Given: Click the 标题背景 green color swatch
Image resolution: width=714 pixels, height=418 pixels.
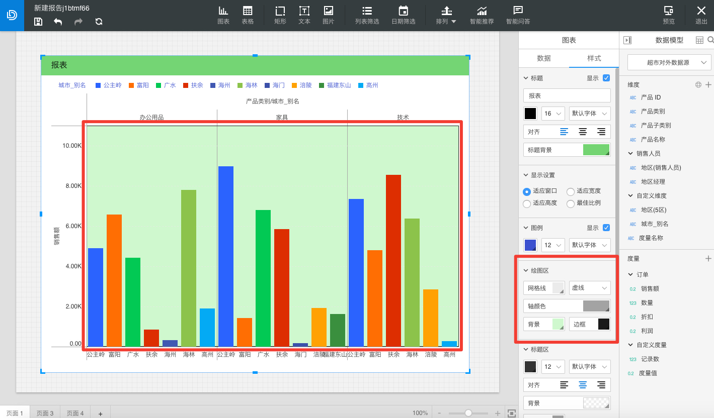Looking at the screenshot, I should [596, 149].
